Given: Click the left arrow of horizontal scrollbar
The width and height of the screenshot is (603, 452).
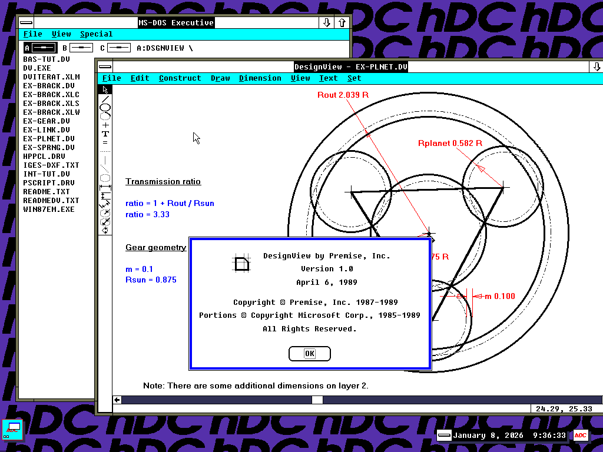Looking at the screenshot, I should click(x=118, y=400).
